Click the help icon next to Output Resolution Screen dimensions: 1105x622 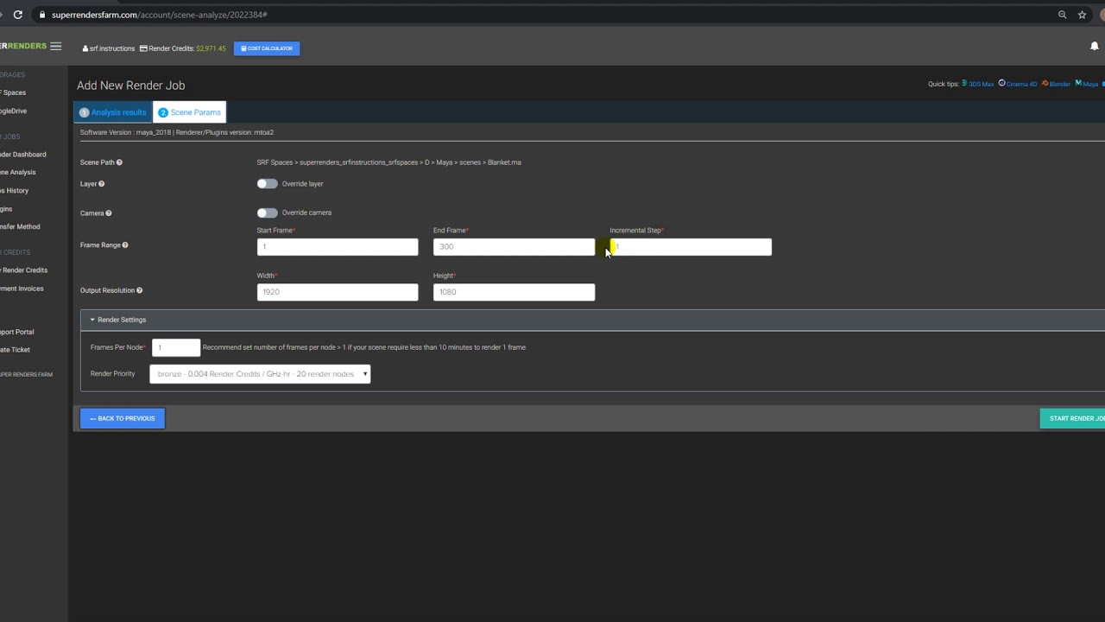pyautogui.click(x=139, y=291)
